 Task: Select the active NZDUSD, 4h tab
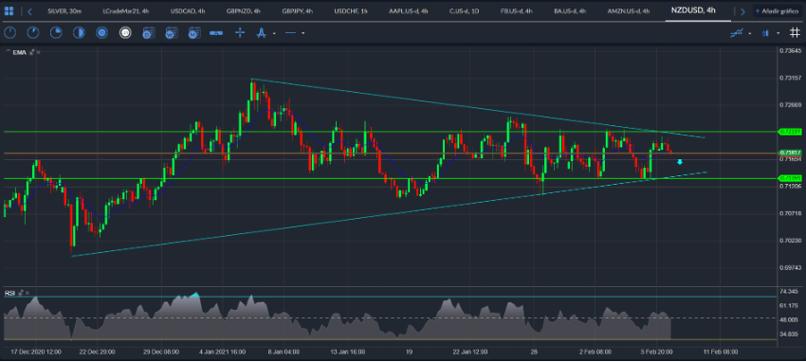coord(693,9)
